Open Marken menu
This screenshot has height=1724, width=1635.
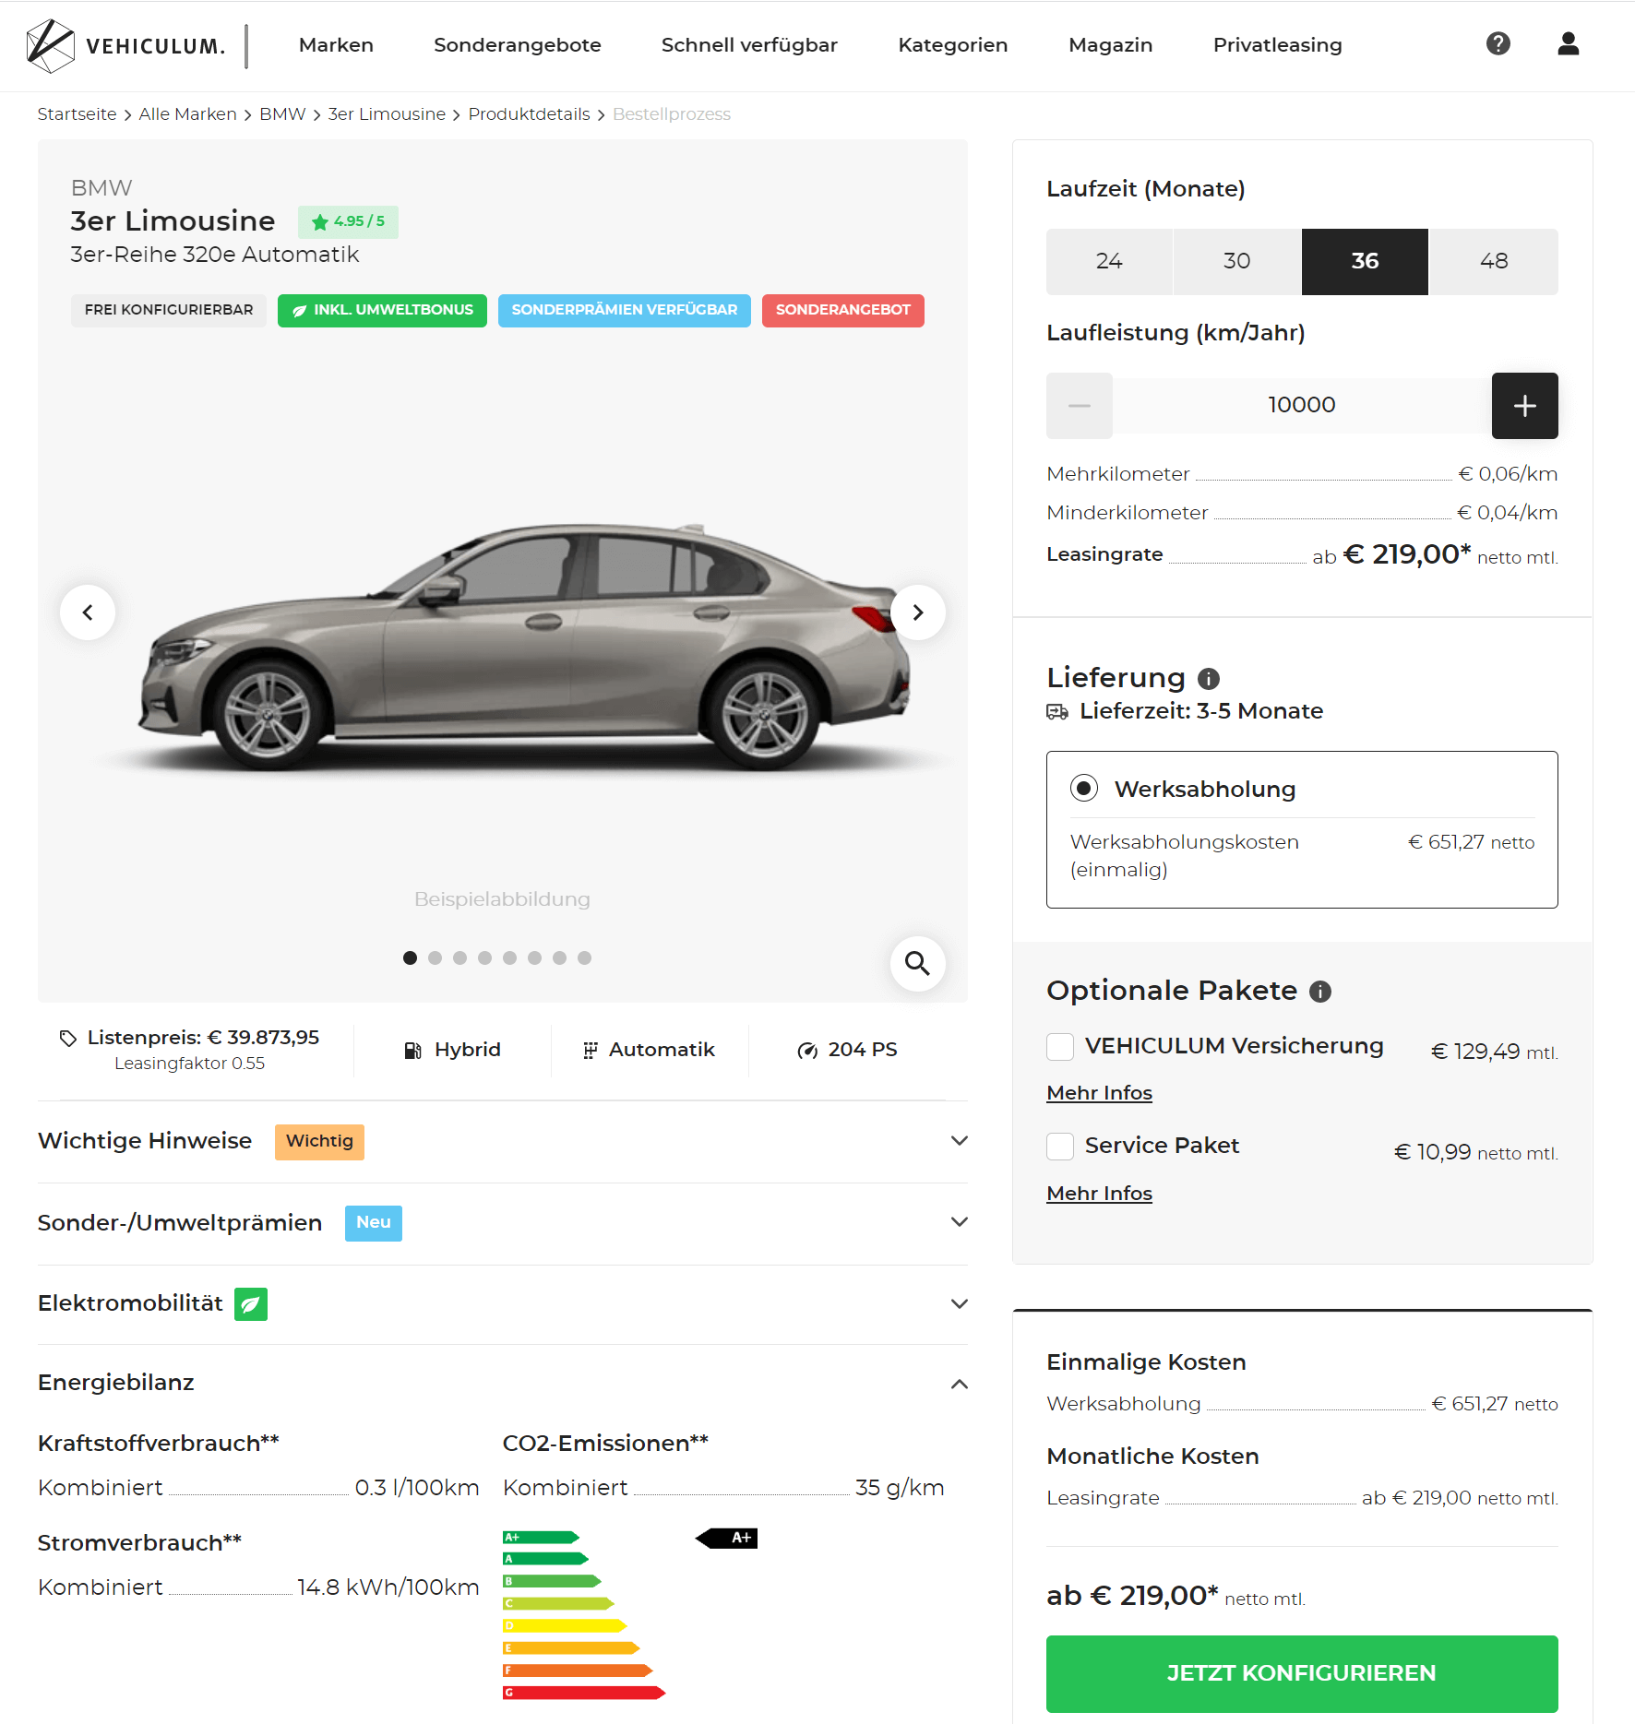(x=336, y=45)
